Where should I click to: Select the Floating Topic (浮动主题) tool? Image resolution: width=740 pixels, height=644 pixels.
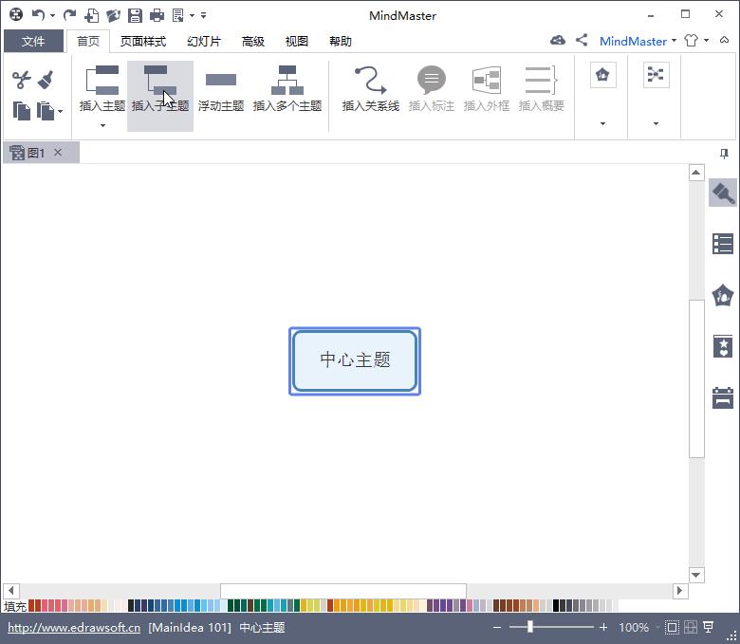[x=221, y=89]
